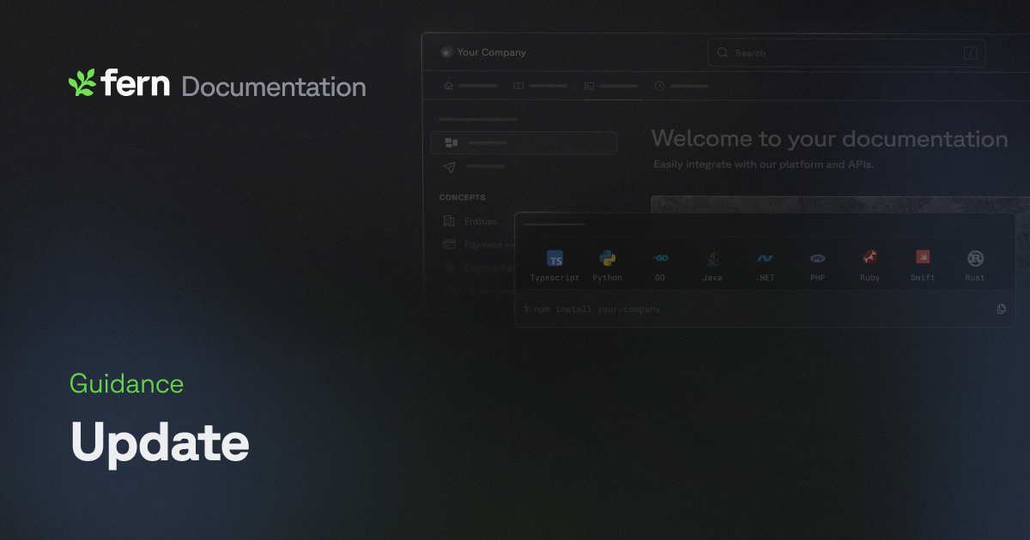
Task: Select the Java language icon
Action: 712,257
